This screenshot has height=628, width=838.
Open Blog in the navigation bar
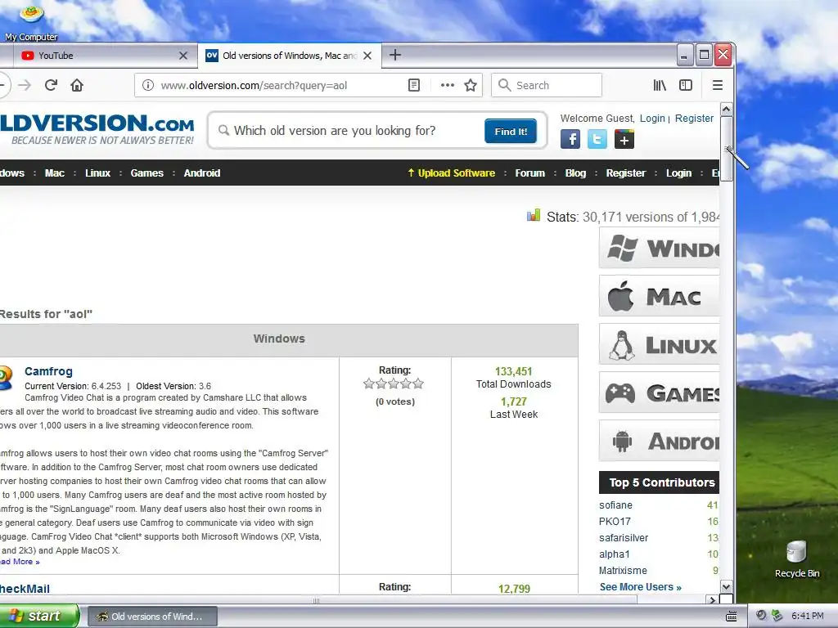(x=575, y=173)
